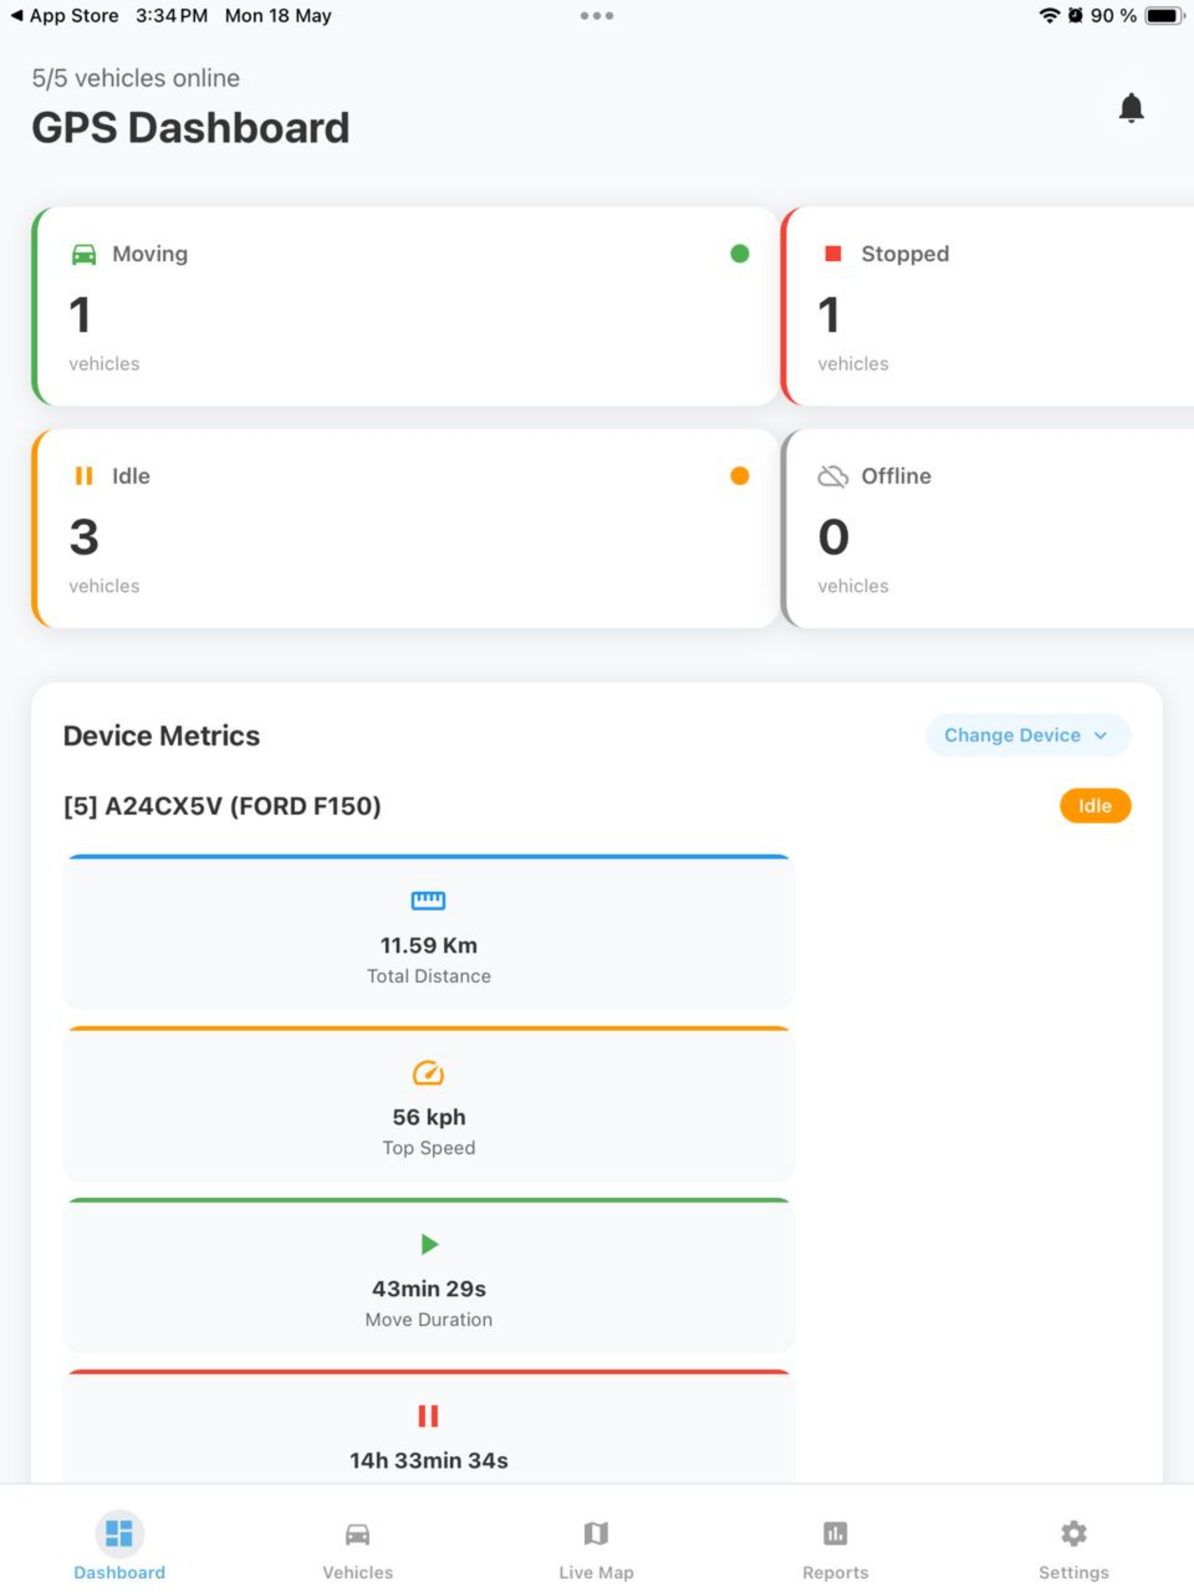
Task: Tap the orange pause icon on Idle card
Action: pos(84,476)
